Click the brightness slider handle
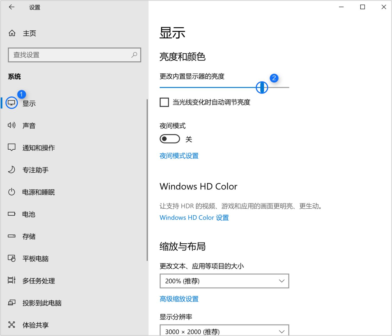392x336 pixels. coord(262,87)
